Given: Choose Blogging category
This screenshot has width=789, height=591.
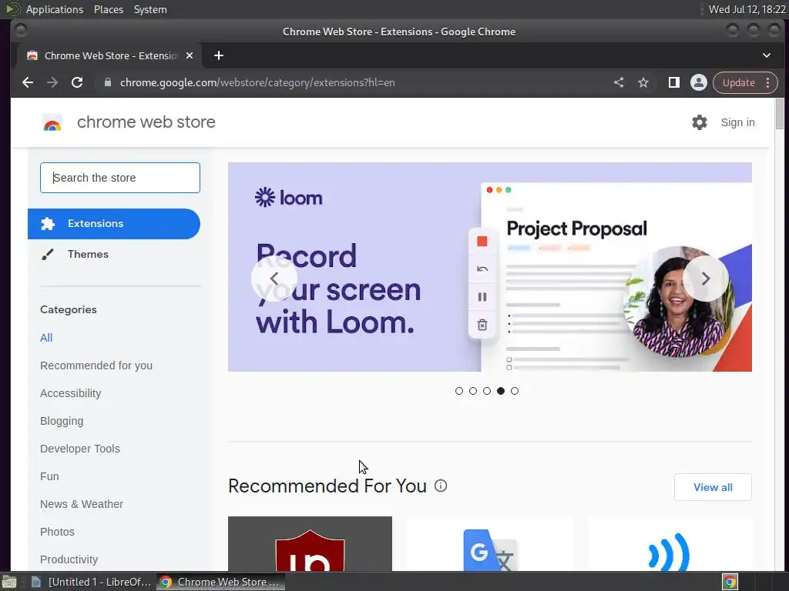Looking at the screenshot, I should tap(62, 421).
